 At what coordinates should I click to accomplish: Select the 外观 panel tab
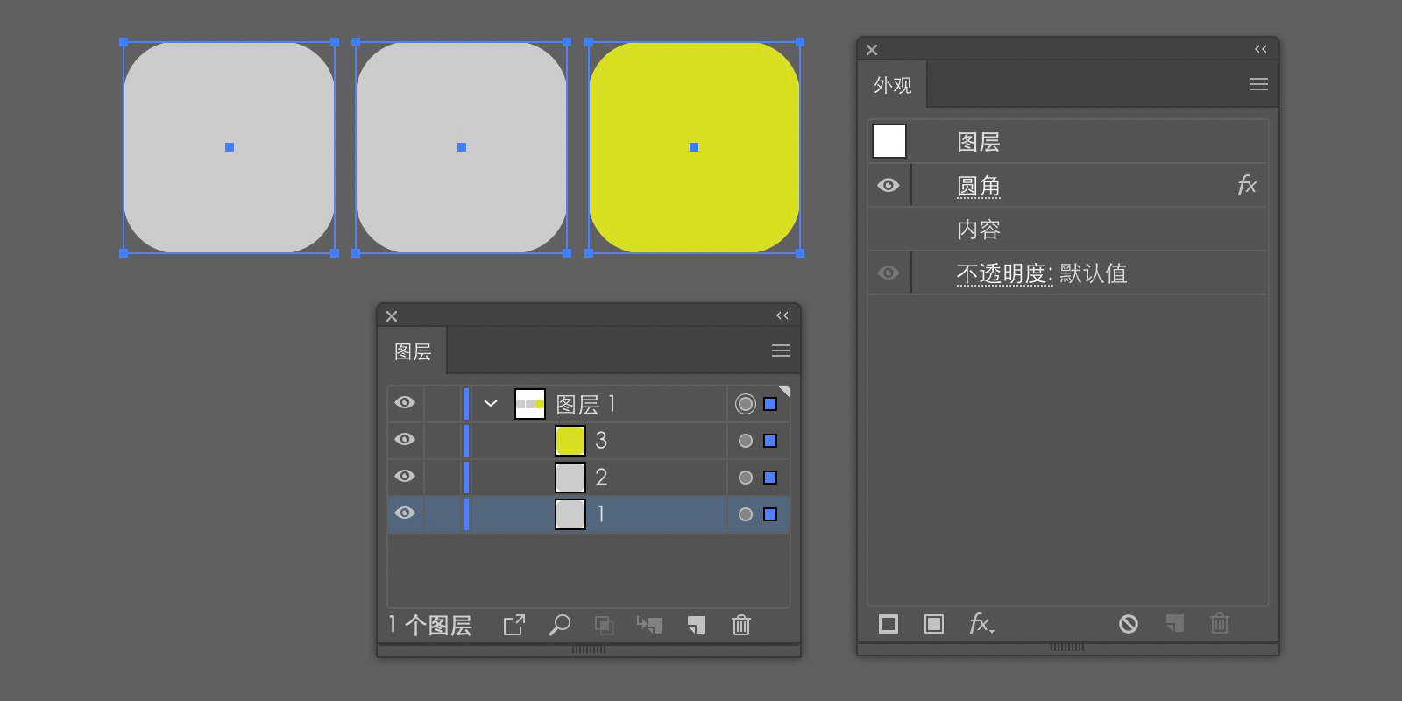pyautogui.click(x=893, y=85)
